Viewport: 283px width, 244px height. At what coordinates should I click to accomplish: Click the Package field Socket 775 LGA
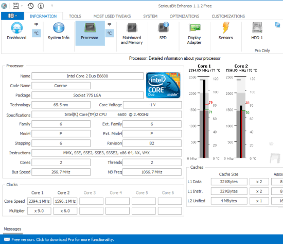click(87, 95)
